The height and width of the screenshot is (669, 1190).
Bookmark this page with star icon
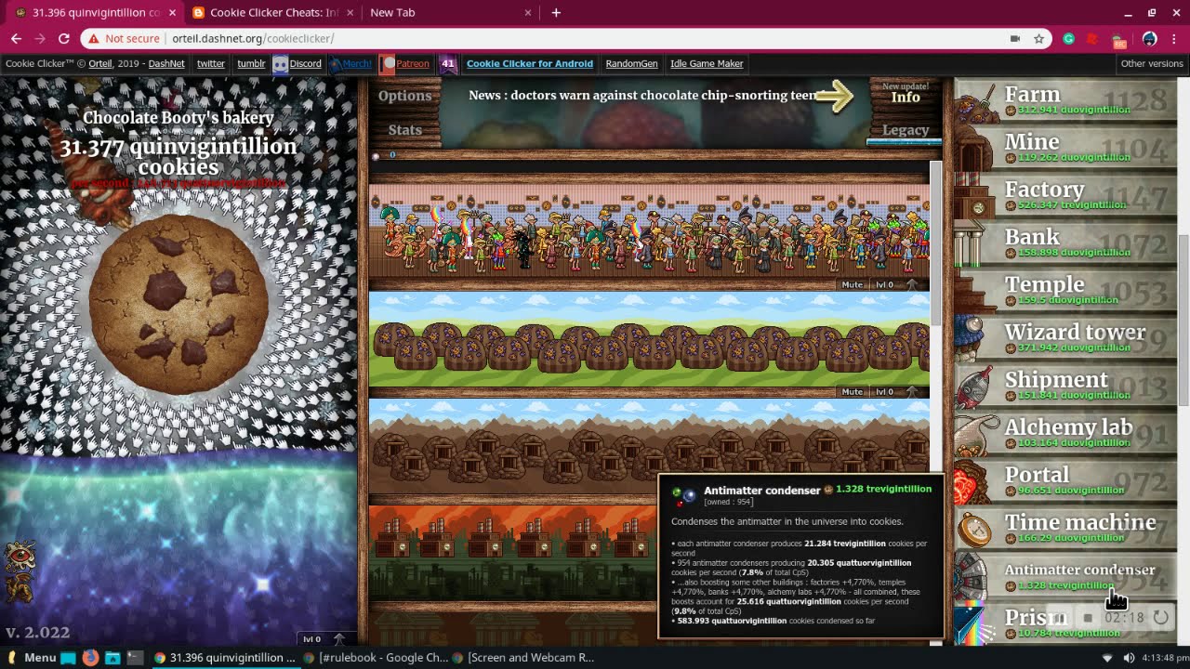tap(1038, 38)
